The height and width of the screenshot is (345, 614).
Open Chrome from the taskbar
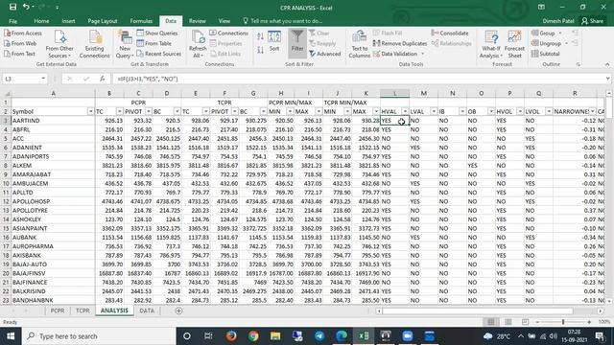(x=253, y=336)
